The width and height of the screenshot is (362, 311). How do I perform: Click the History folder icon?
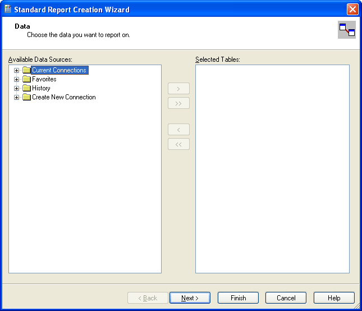tap(26, 88)
